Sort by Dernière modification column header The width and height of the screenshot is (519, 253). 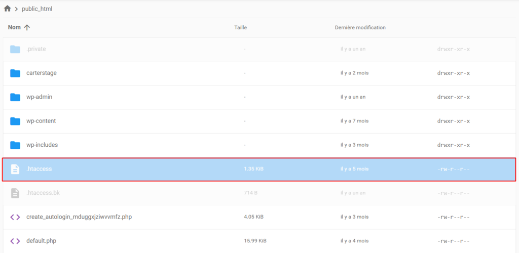[x=360, y=28]
